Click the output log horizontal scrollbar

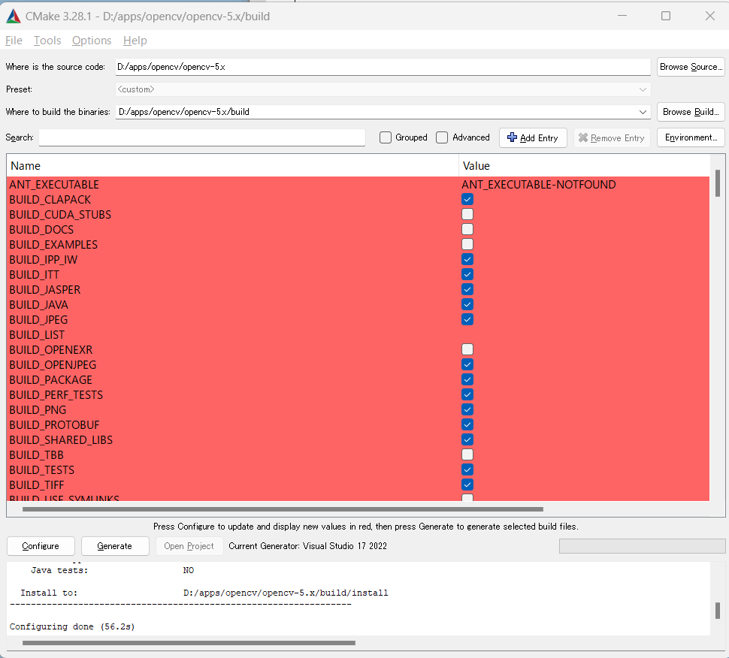click(189, 643)
